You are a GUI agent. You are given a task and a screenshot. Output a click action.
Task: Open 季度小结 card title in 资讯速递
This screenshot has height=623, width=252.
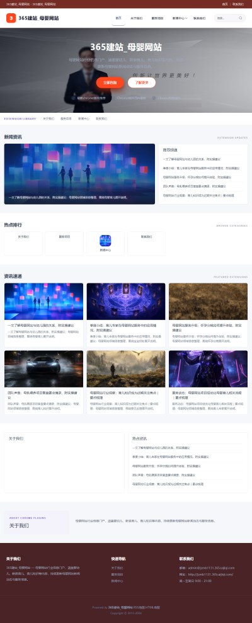tap(123, 328)
